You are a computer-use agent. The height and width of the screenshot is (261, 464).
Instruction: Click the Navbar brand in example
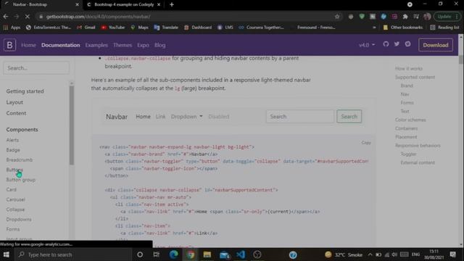coord(117,117)
